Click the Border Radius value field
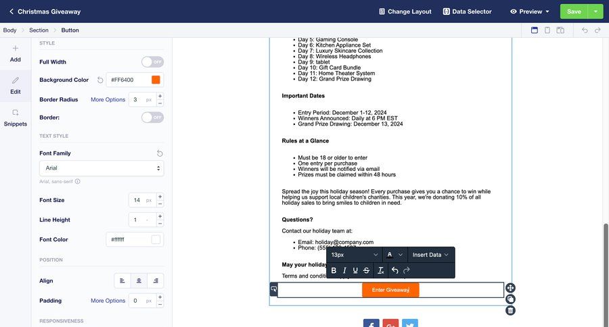609x327 pixels. [x=142, y=100]
